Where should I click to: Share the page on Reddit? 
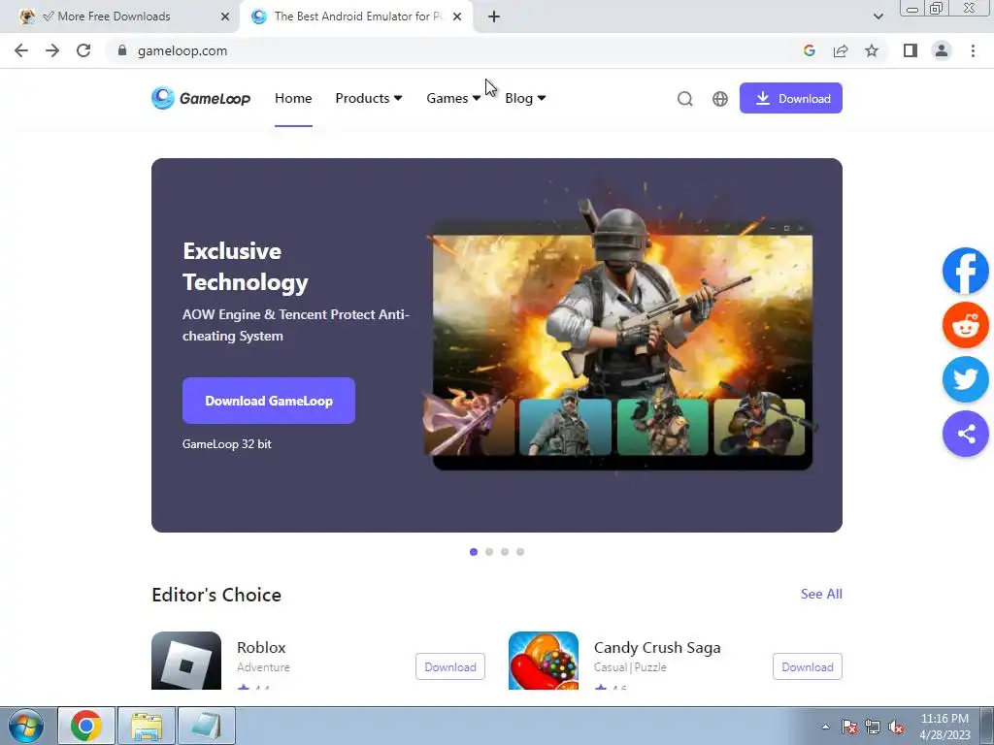pyautogui.click(x=966, y=325)
